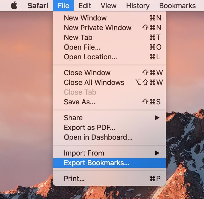Select Print from the menu
Image resolution: width=204 pixels, height=199 pixels.
pos(75,179)
